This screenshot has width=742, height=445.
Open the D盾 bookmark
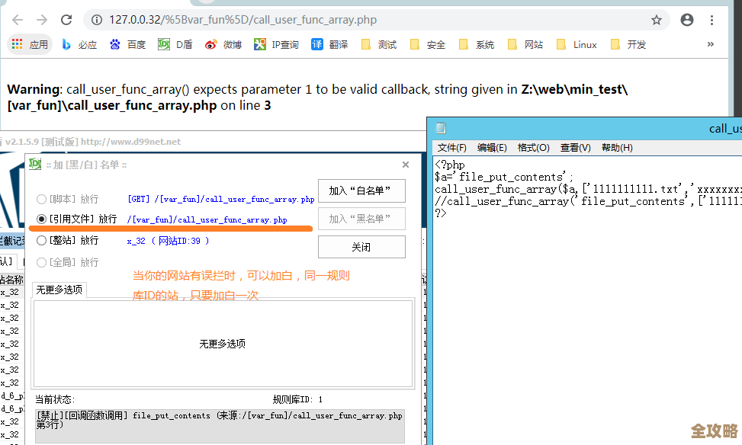[175, 45]
